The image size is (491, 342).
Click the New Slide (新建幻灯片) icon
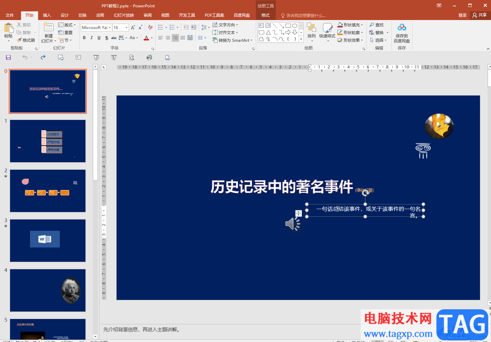tap(48, 27)
